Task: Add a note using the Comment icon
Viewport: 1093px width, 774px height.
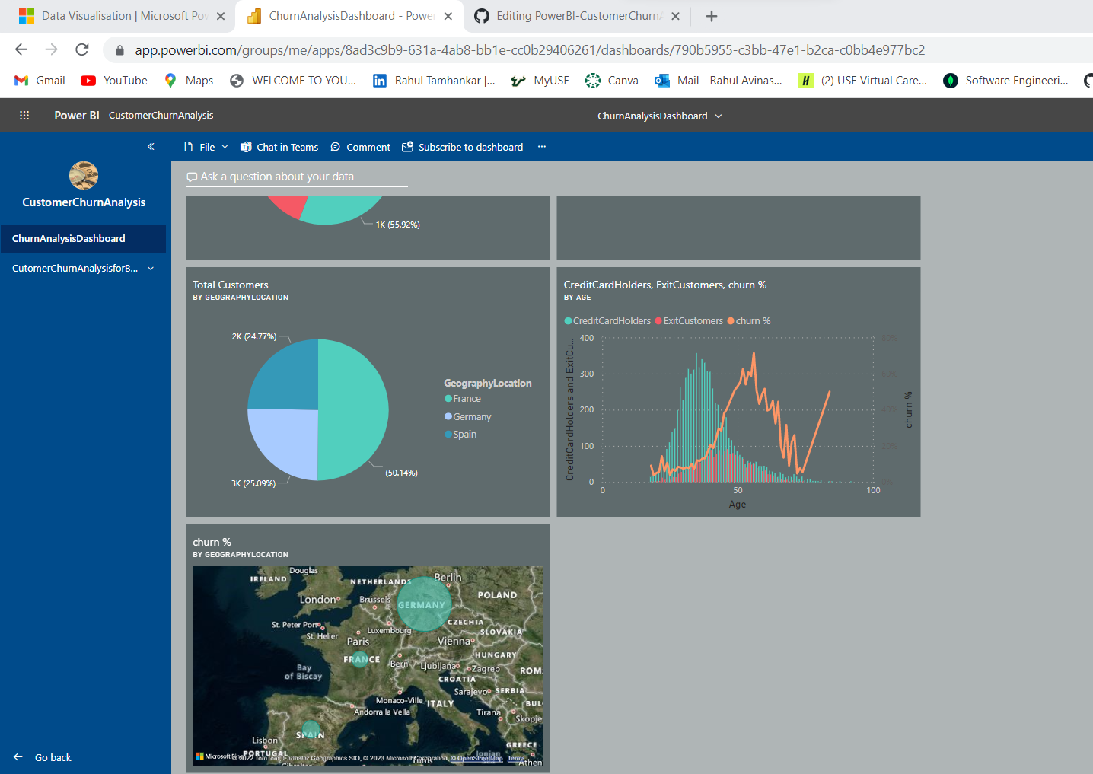Action: pos(335,147)
